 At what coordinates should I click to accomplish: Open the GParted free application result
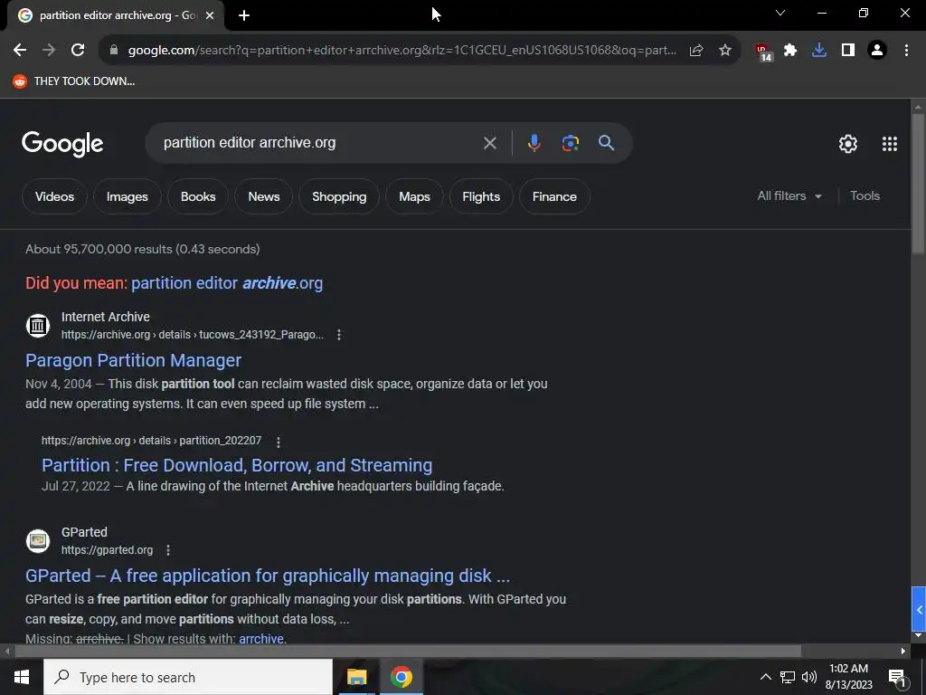[268, 576]
